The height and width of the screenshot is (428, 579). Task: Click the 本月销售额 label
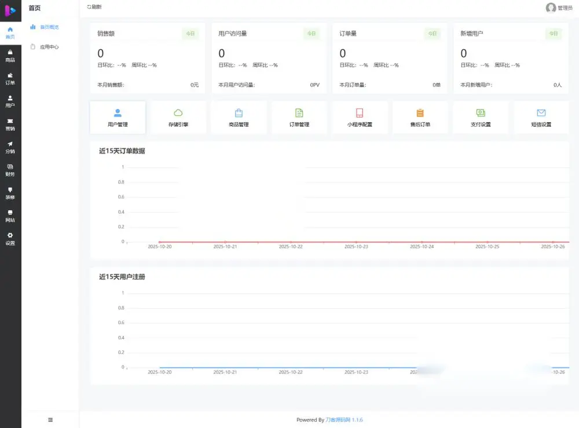click(x=111, y=85)
